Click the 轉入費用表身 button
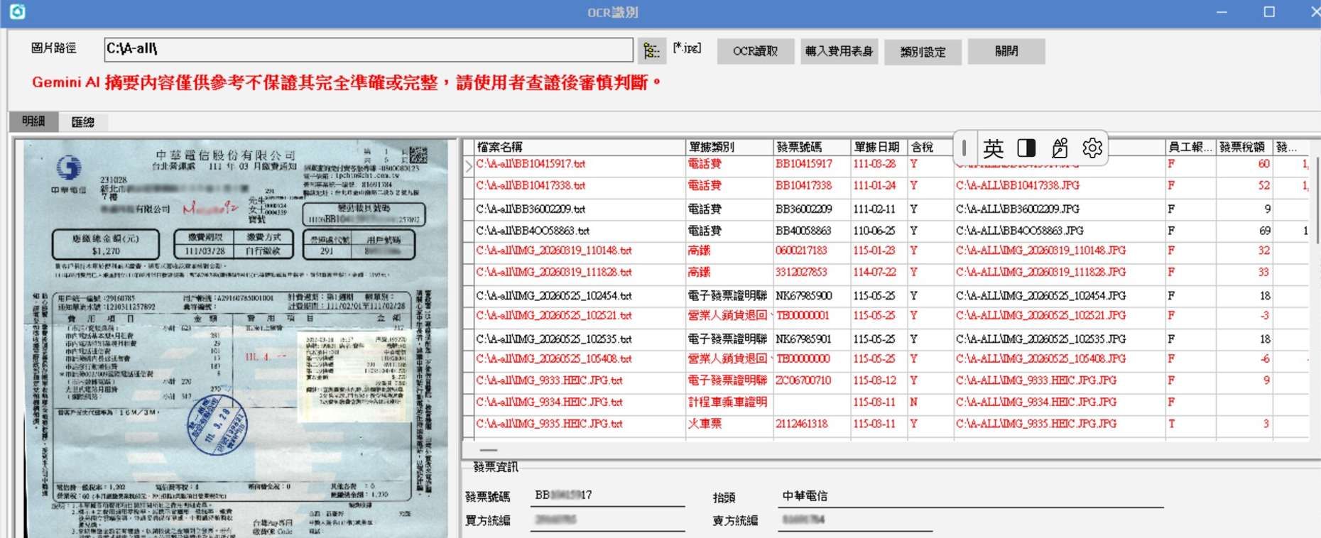This screenshot has width=1321, height=538. pos(839,51)
